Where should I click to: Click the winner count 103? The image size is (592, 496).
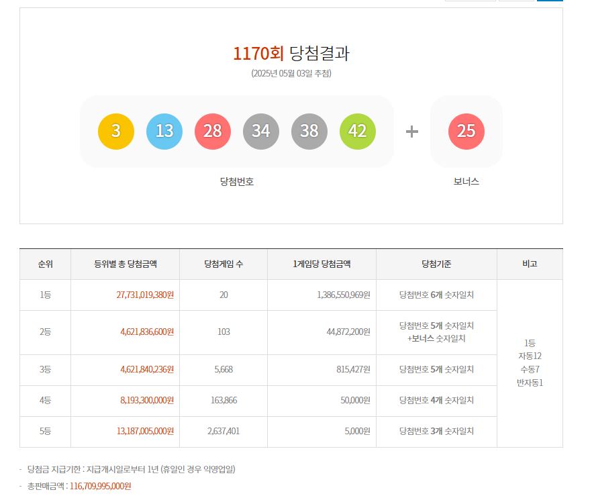pos(224,332)
